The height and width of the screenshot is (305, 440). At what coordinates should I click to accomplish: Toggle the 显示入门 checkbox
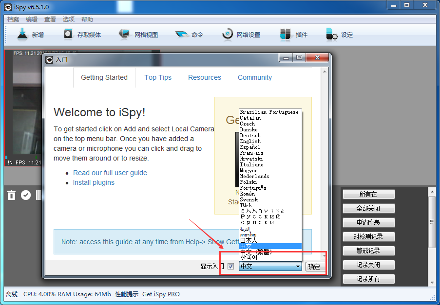click(230, 267)
